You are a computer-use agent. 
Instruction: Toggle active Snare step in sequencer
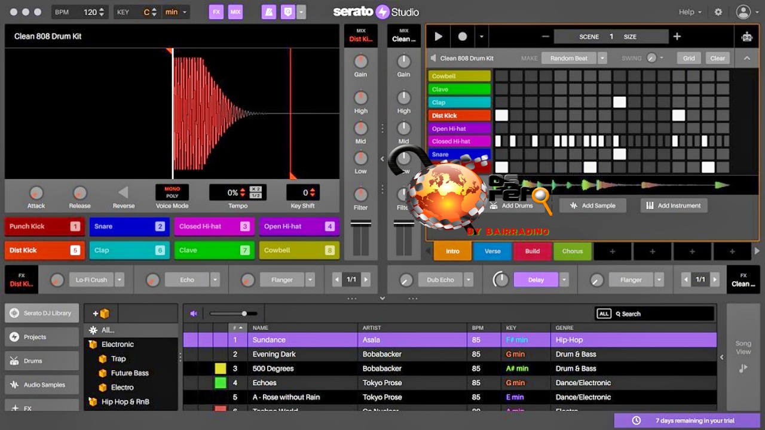[620, 154]
